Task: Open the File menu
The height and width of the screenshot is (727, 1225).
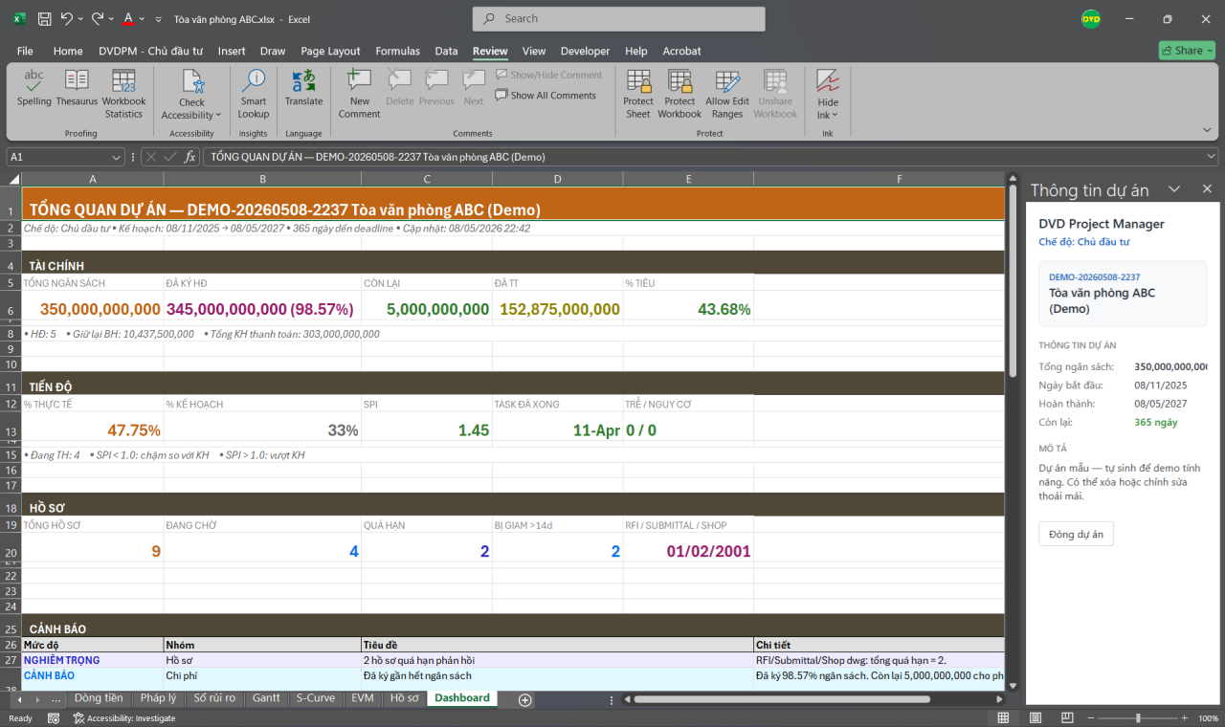Action: 25,51
